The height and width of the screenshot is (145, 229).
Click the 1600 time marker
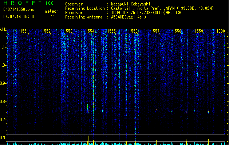point(221,31)
